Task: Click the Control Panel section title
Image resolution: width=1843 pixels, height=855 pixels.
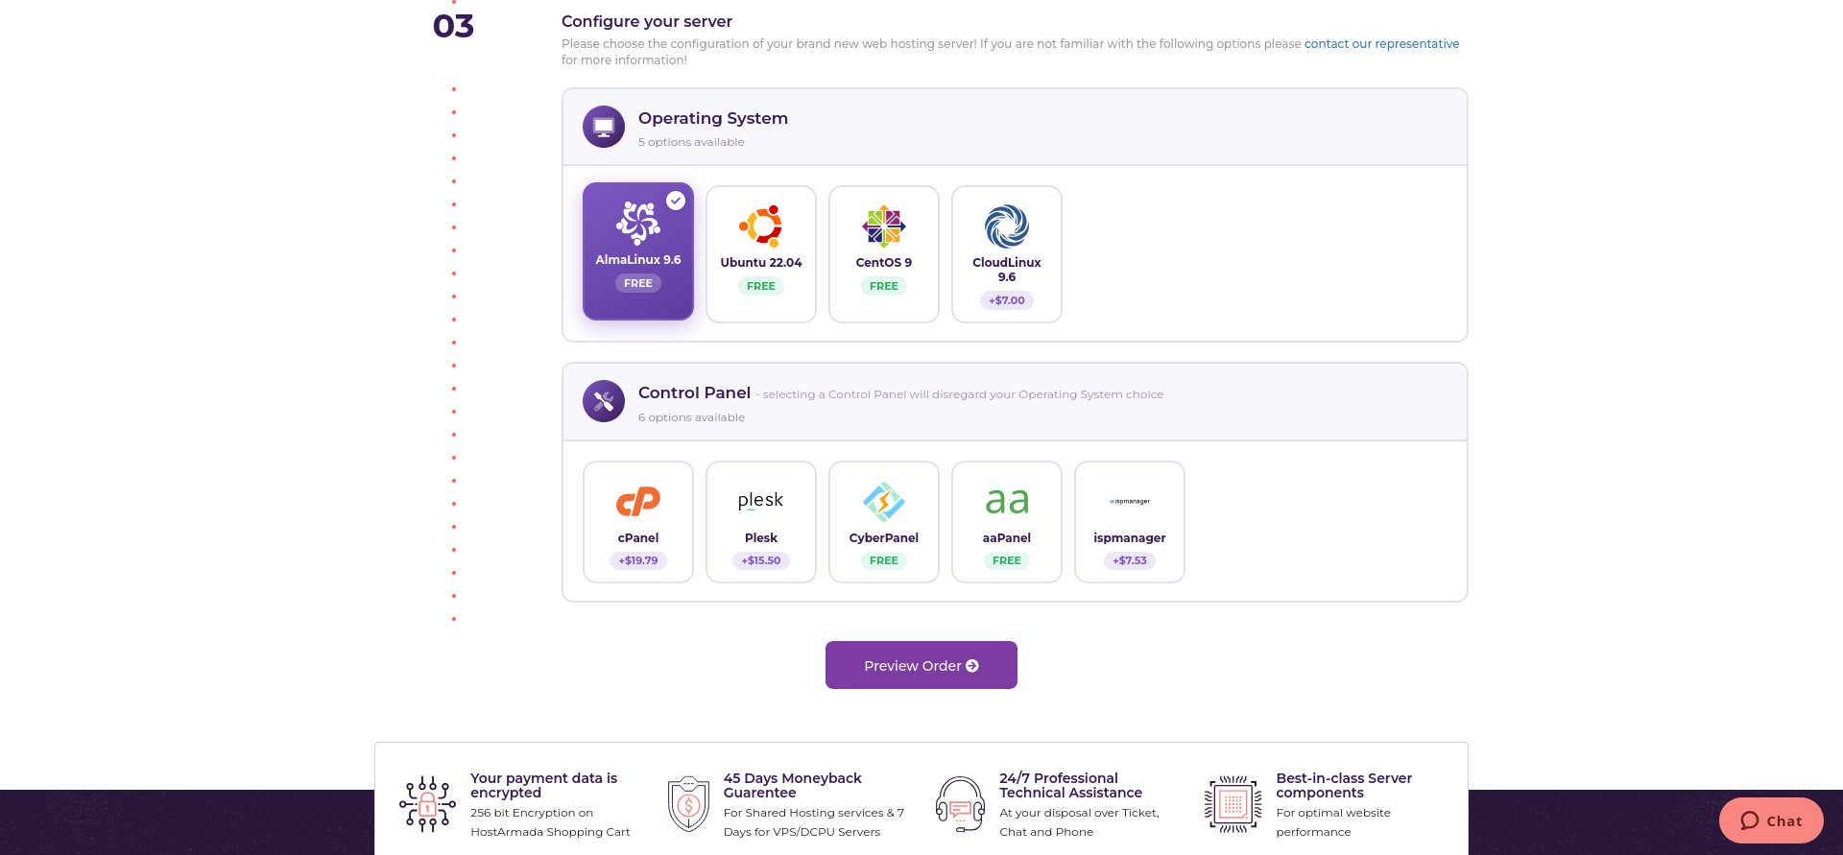Action: click(x=694, y=392)
